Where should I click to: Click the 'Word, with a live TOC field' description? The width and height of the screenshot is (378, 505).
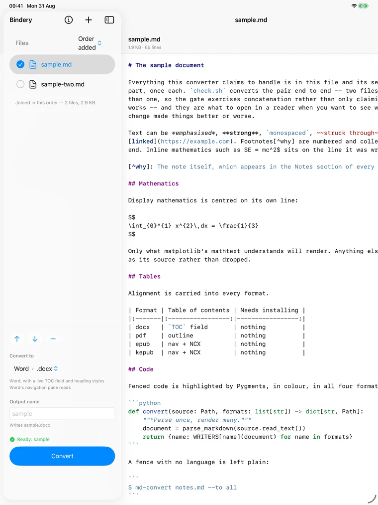tap(57, 384)
